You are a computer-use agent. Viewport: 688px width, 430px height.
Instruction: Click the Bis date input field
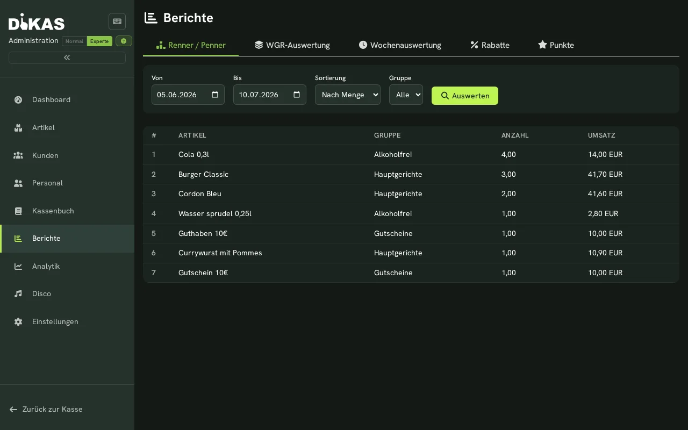pos(270,95)
